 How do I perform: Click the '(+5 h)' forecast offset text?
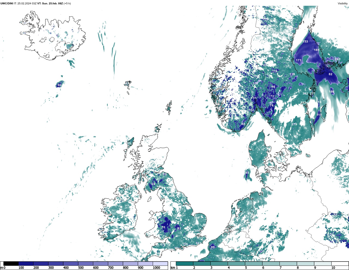(x=67, y=4)
